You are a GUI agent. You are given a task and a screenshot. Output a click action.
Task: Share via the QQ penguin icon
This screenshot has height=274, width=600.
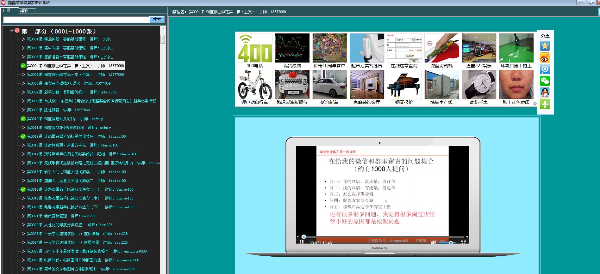point(545,92)
